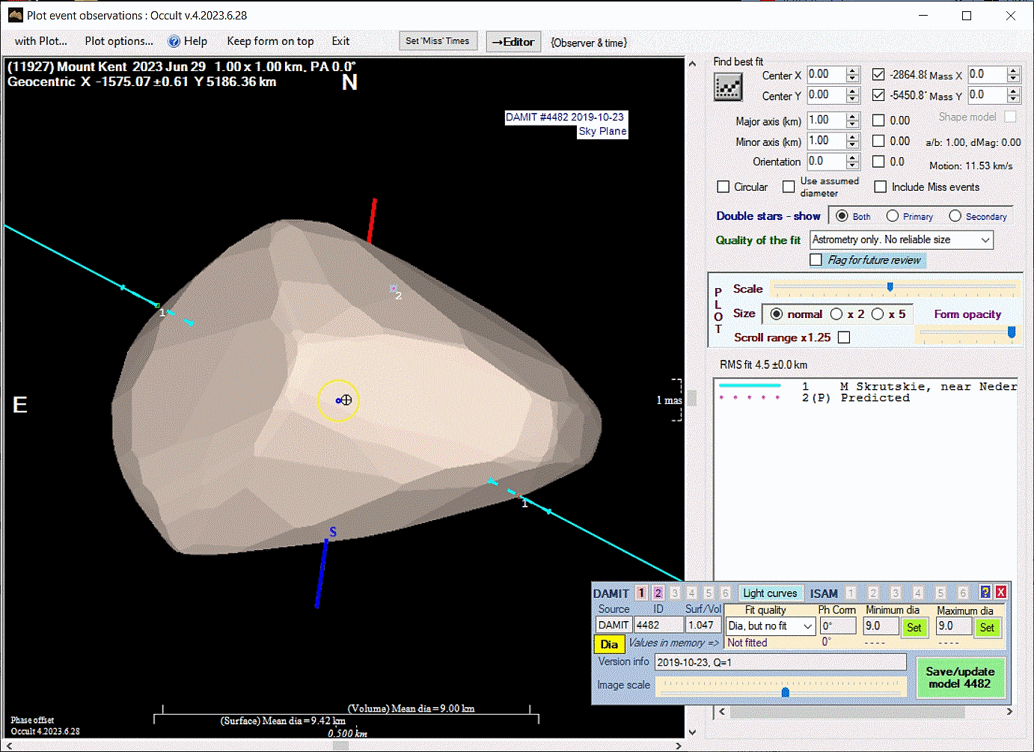Enable the Circular checkbox
The width and height of the screenshot is (1034, 752).
tap(724, 187)
